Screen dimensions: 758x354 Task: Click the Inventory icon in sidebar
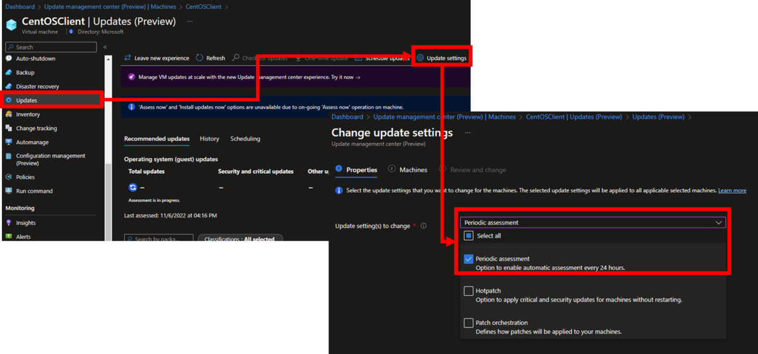coord(9,114)
